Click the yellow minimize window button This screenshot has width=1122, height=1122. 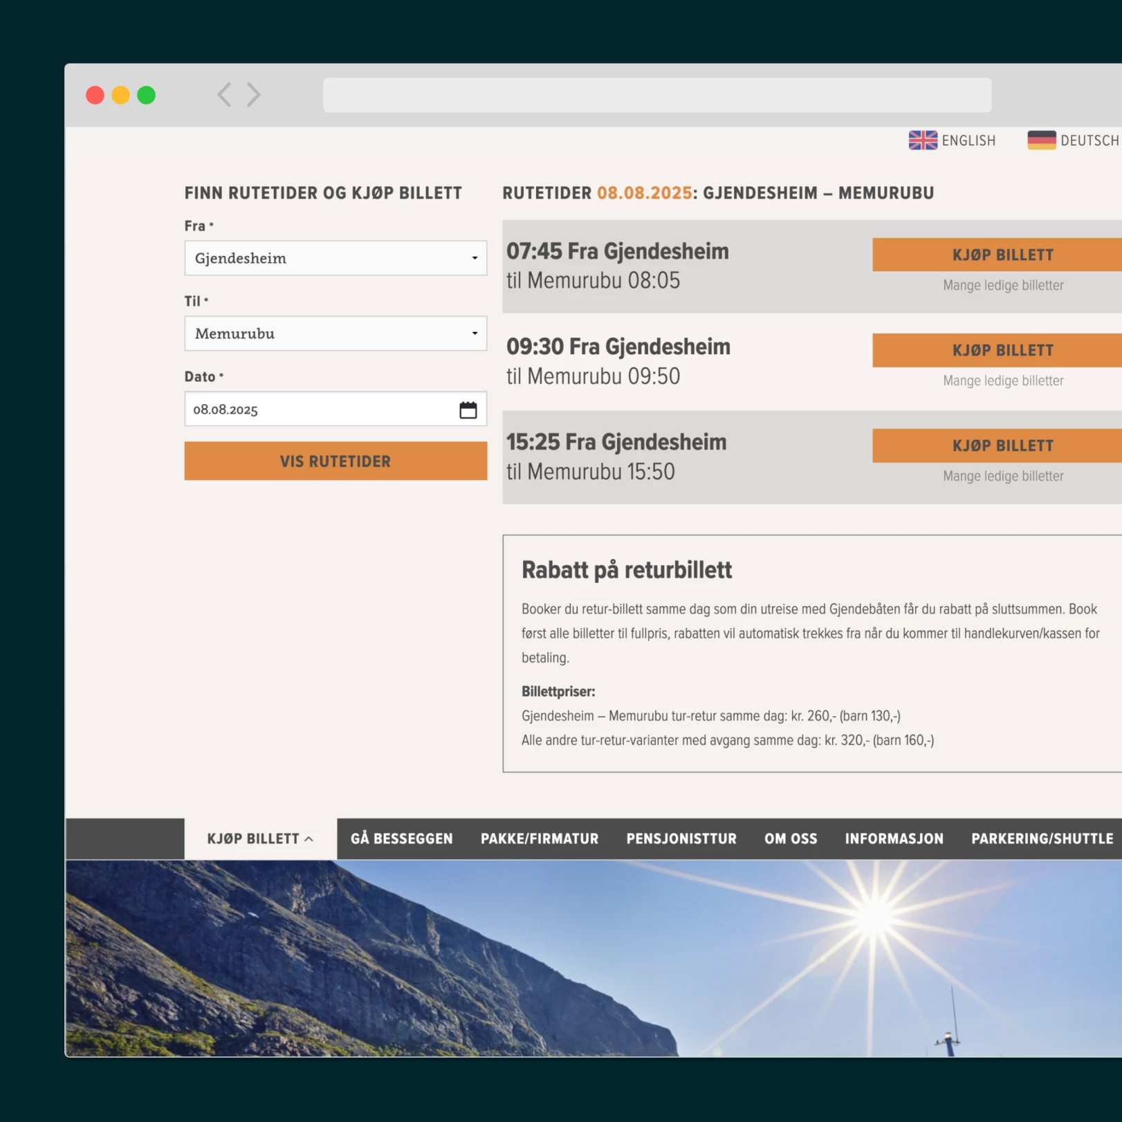tap(120, 95)
